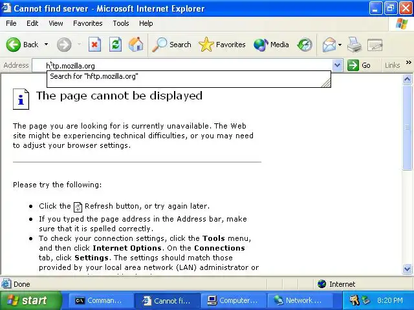The height and width of the screenshot is (310, 414).
Task: Click the network tray icon beside clock
Action: 366,300
